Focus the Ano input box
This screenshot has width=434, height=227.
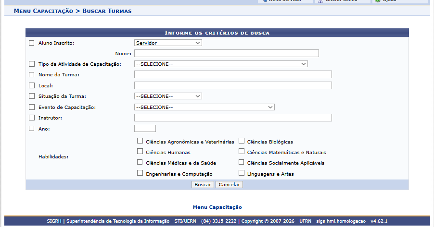pos(145,129)
